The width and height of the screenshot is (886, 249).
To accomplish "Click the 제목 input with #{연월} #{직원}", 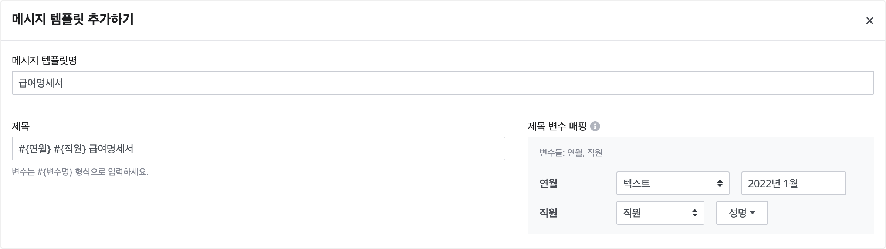I will coord(258,149).
